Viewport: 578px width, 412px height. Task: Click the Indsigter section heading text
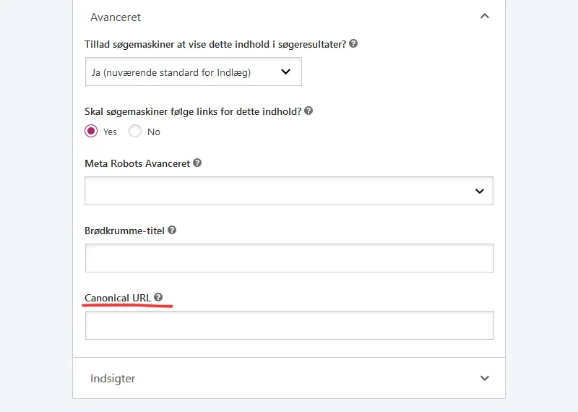click(x=113, y=379)
